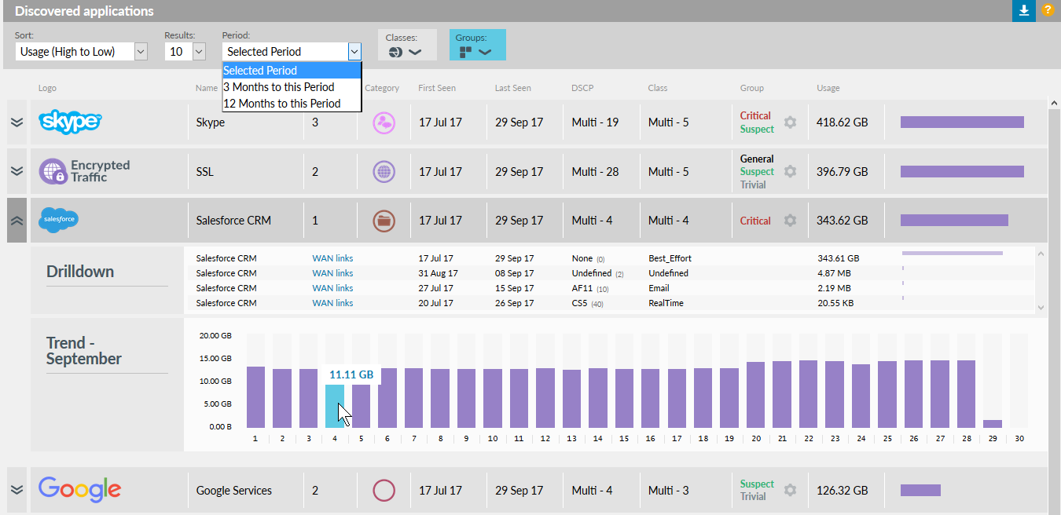This screenshot has width=1061, height=515.
Task: Click the Skype category icon
Action: (x=384, y=122)
